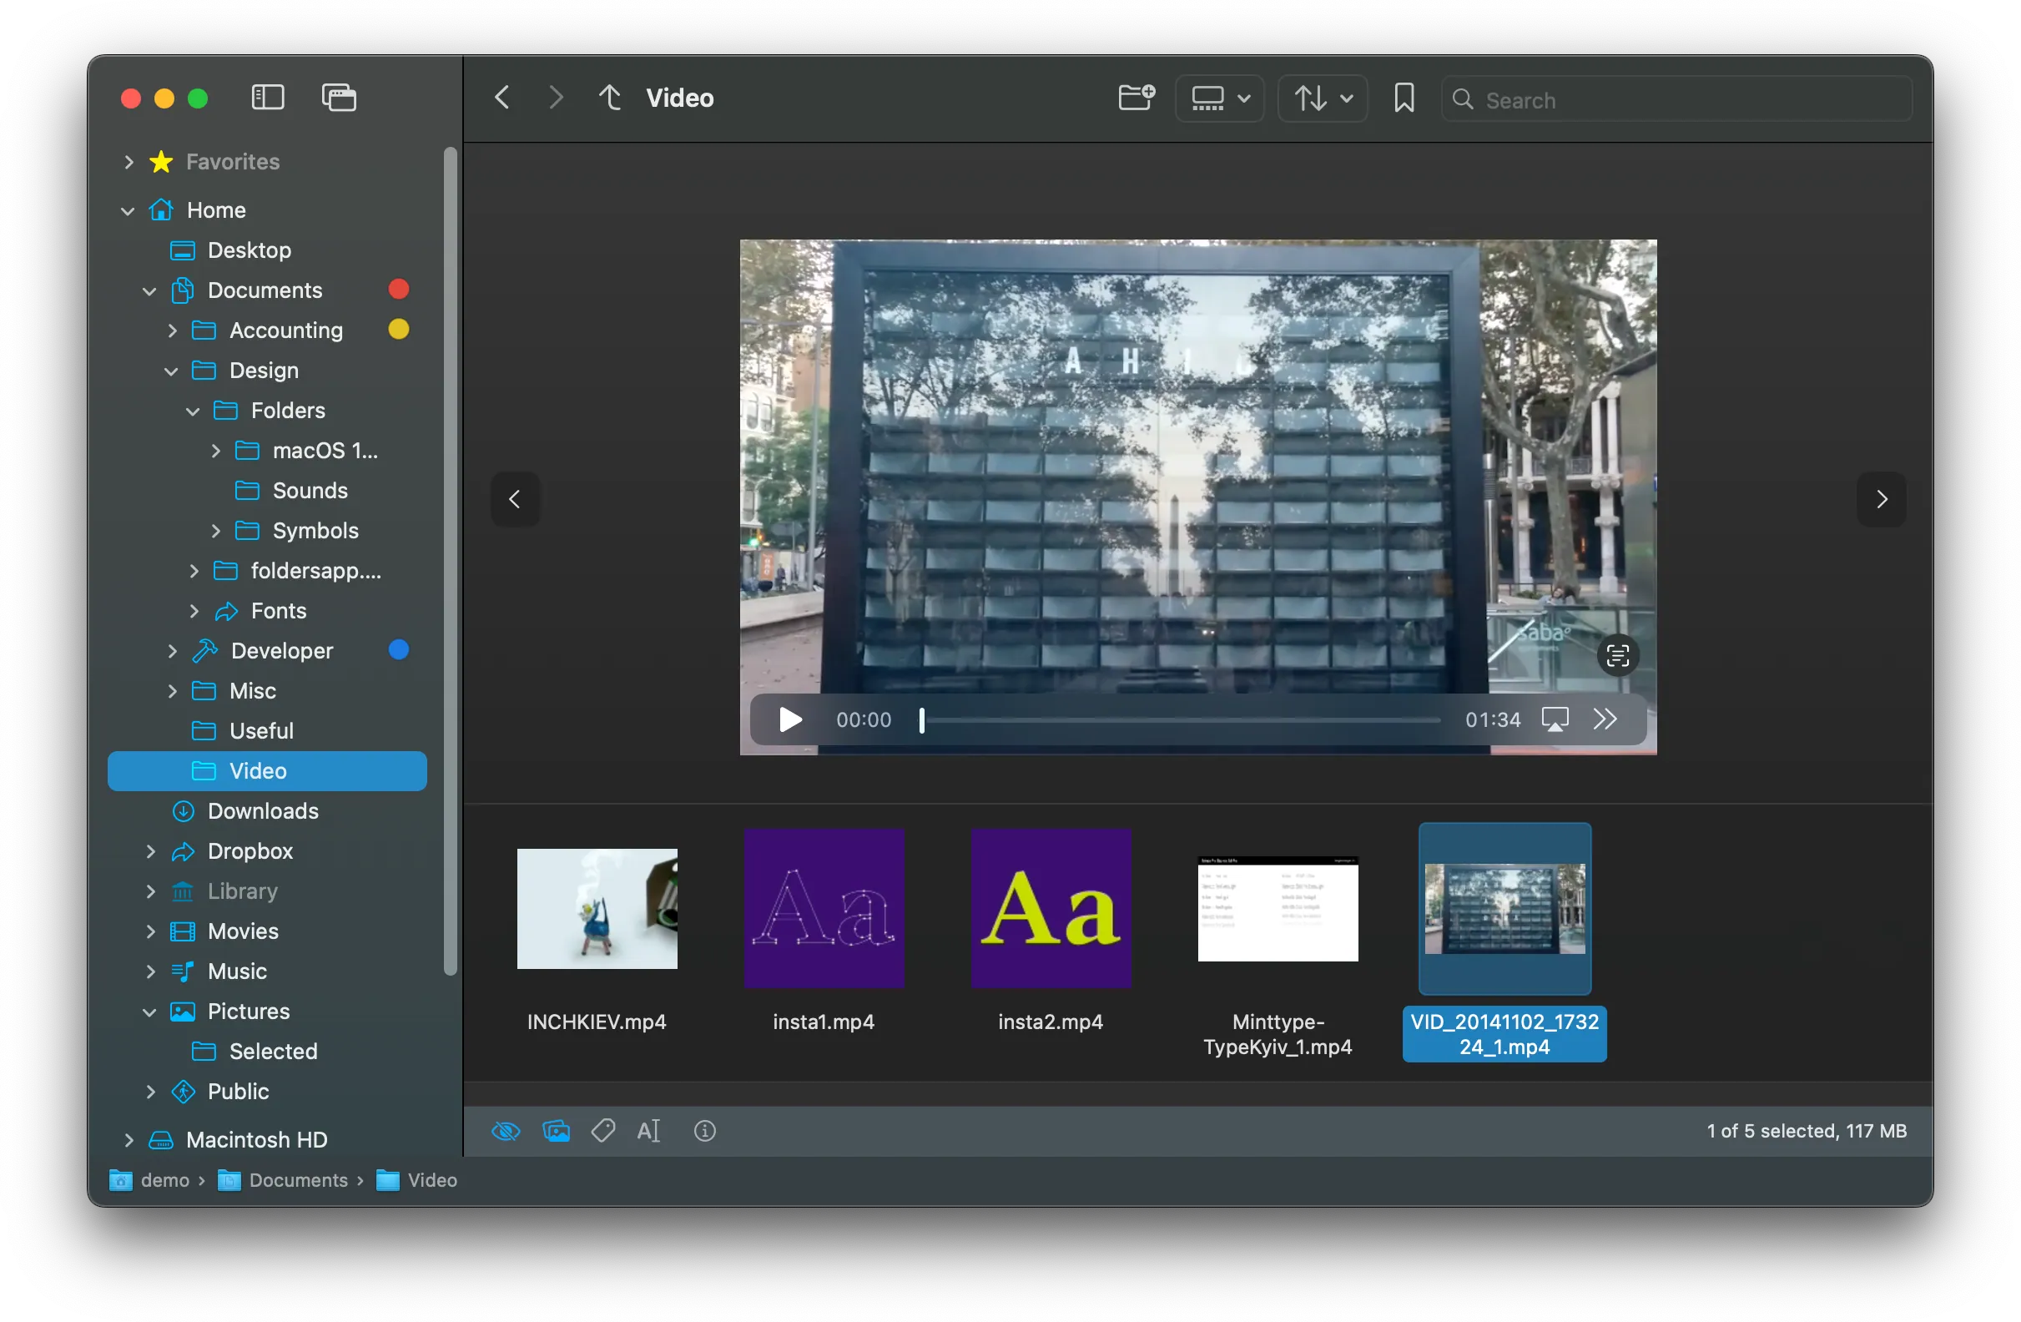Click the go-up enclosing folder arrow
Viewport: 2021px width, 1322px height.
click(610, 98)
